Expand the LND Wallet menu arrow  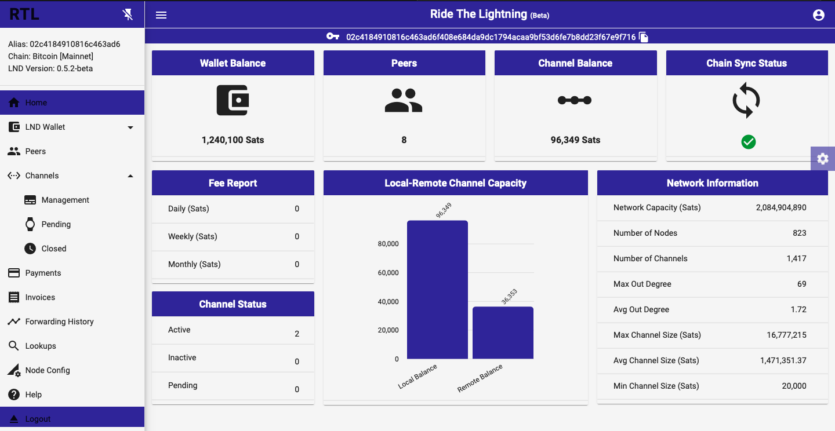click(x=130, y=127)
